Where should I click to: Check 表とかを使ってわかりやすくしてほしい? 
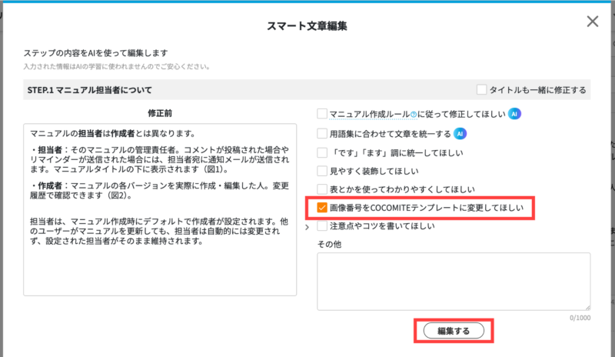pos(322,189)
